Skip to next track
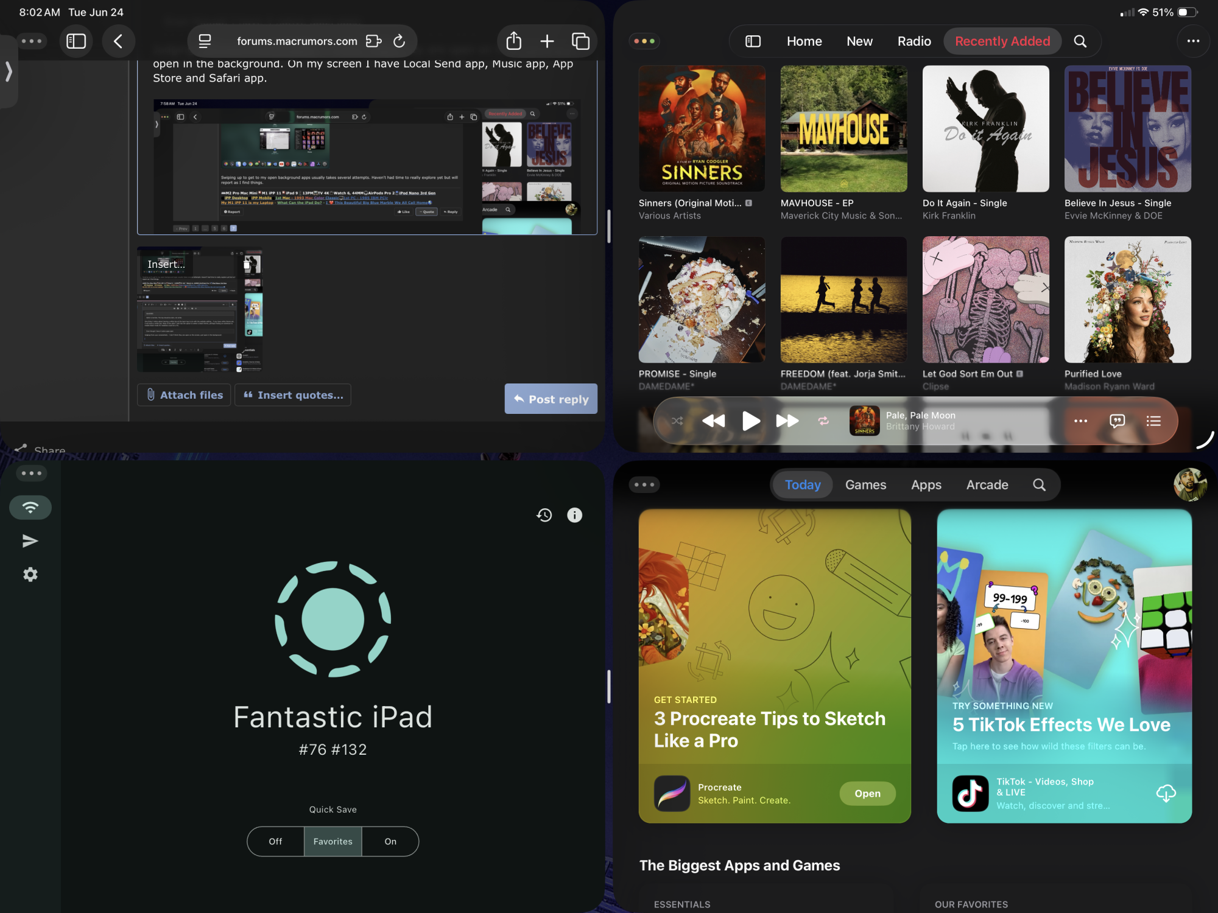 click(x=787, y=421)
